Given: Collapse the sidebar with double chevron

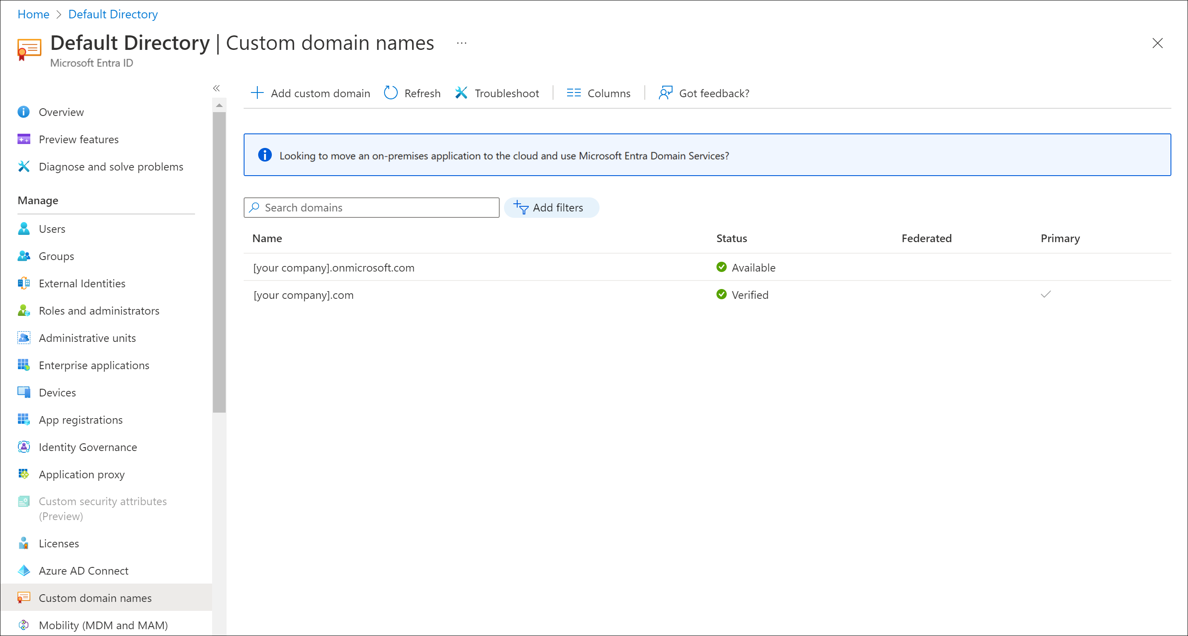Looking at the screenshot, I should pos(216,88).
